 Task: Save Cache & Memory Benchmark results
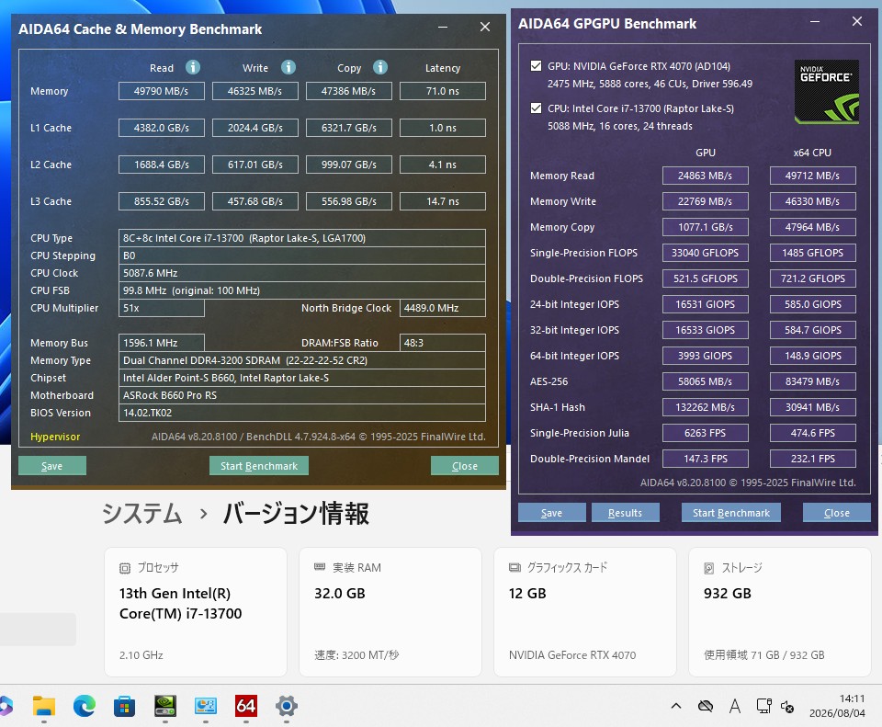point(51,466)
